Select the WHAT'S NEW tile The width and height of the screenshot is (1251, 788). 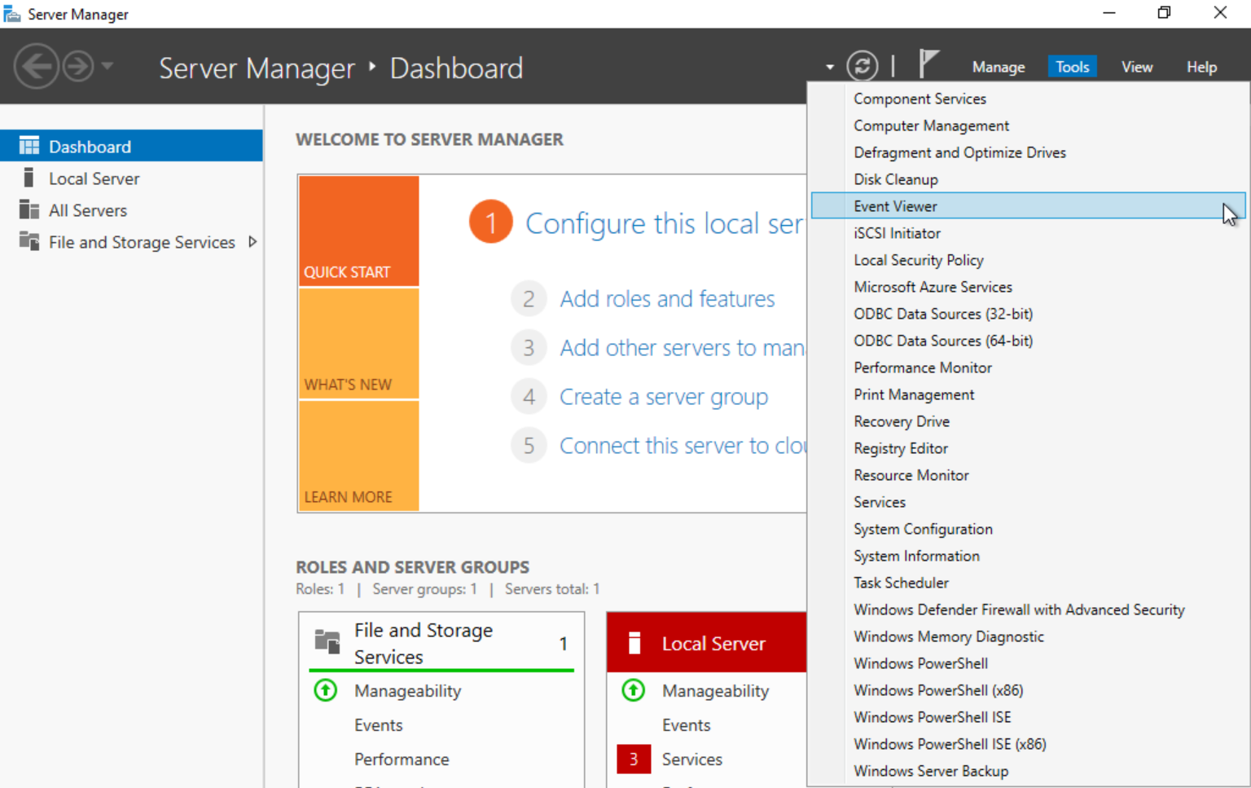(x=359, y=344)
